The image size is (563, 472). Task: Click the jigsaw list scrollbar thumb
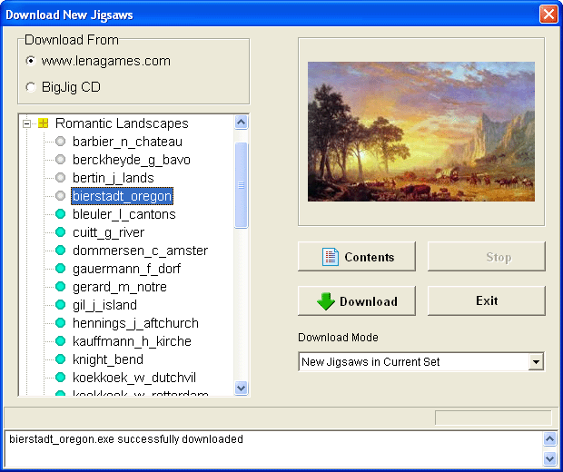coord(242,185)
